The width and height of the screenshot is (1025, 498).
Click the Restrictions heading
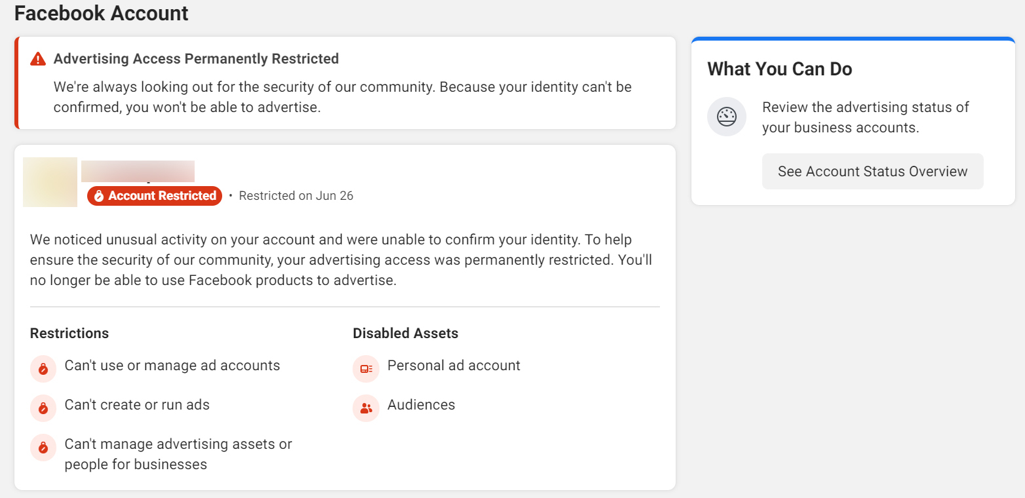tap(69, 334)
